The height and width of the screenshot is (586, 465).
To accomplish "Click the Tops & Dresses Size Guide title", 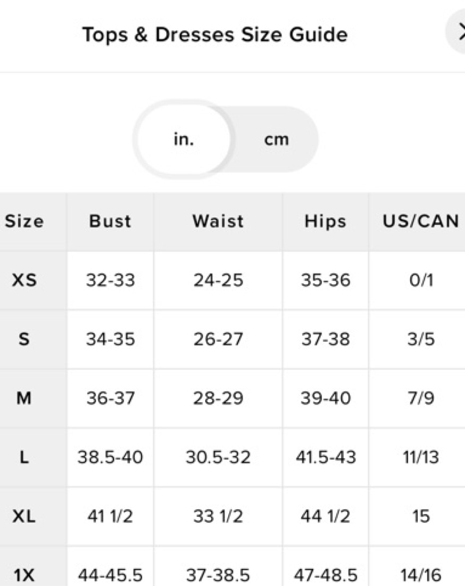I will tap(215, 35).
